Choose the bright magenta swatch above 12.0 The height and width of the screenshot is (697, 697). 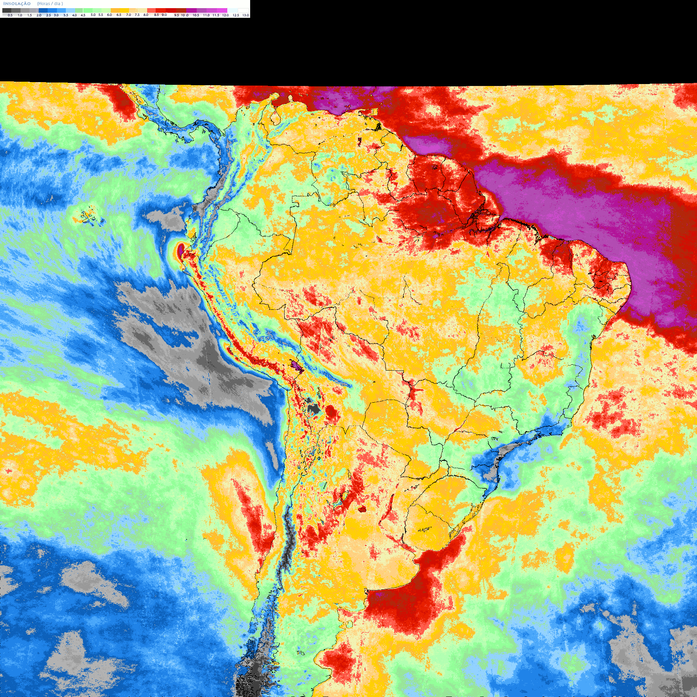pyautogui.click(x=222, y=10)
